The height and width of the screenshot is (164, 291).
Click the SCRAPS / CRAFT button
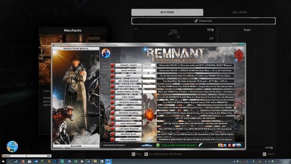click(128, 65)
